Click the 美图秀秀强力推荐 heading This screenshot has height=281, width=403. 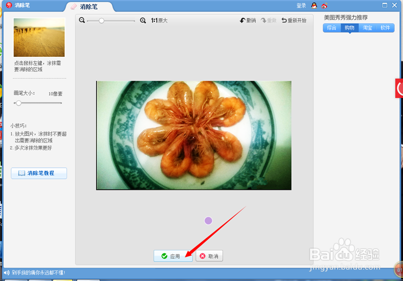[346, 18]
